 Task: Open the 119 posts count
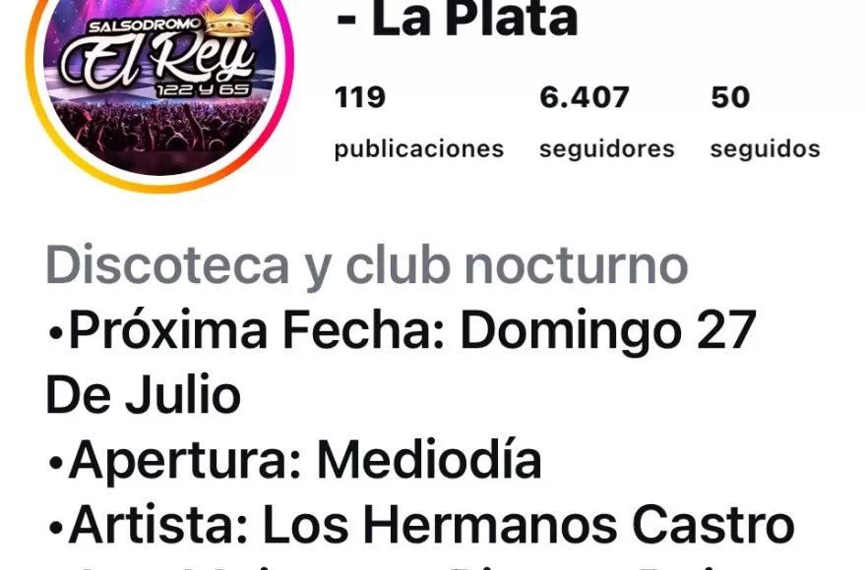click(360, 97)
